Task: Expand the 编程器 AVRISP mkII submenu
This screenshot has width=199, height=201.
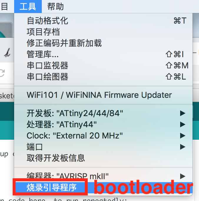Action: point(103,176)
